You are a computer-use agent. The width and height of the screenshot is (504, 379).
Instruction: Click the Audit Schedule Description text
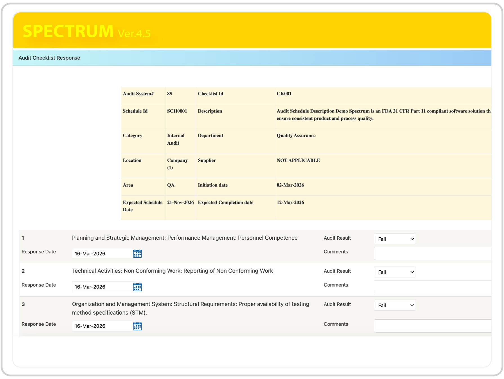coord(384,115)
